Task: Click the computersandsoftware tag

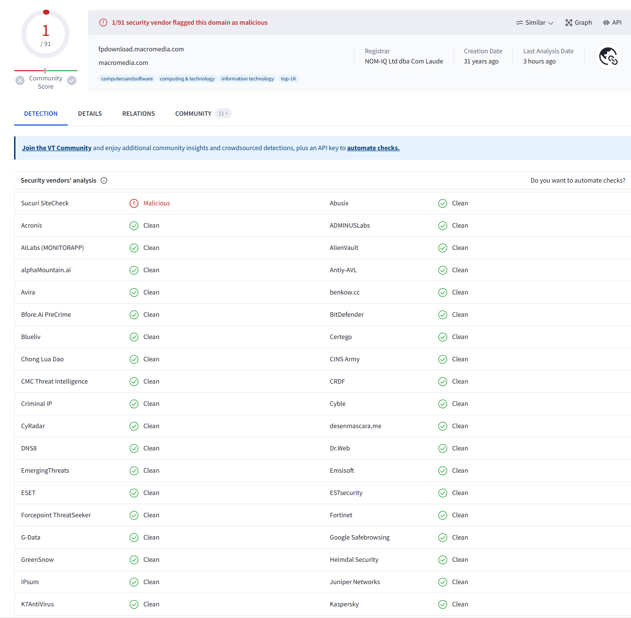Action: (127, 79)
